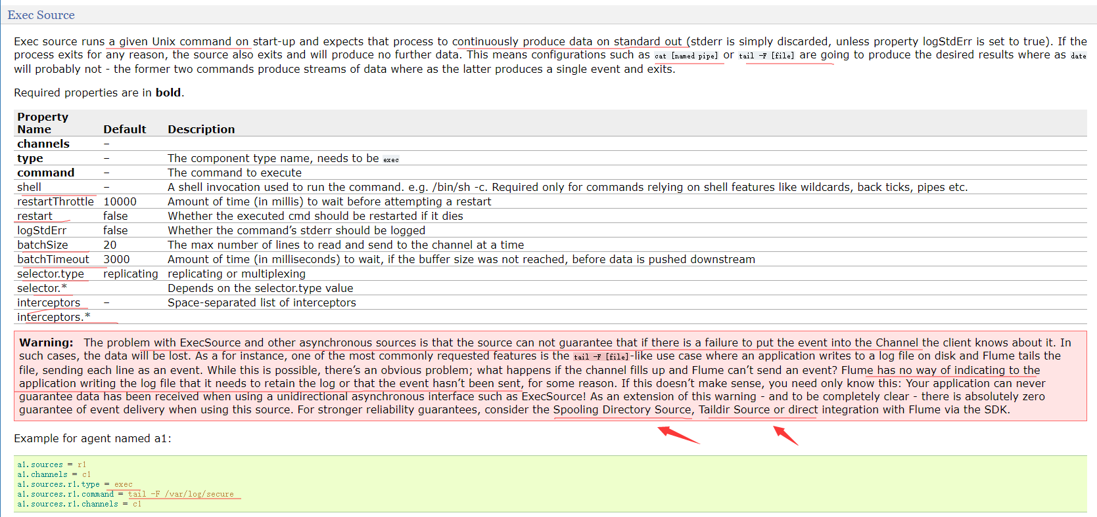1097x517 pixels.
Task: Select the 'type' property name cell
Action: pos(30,158)
